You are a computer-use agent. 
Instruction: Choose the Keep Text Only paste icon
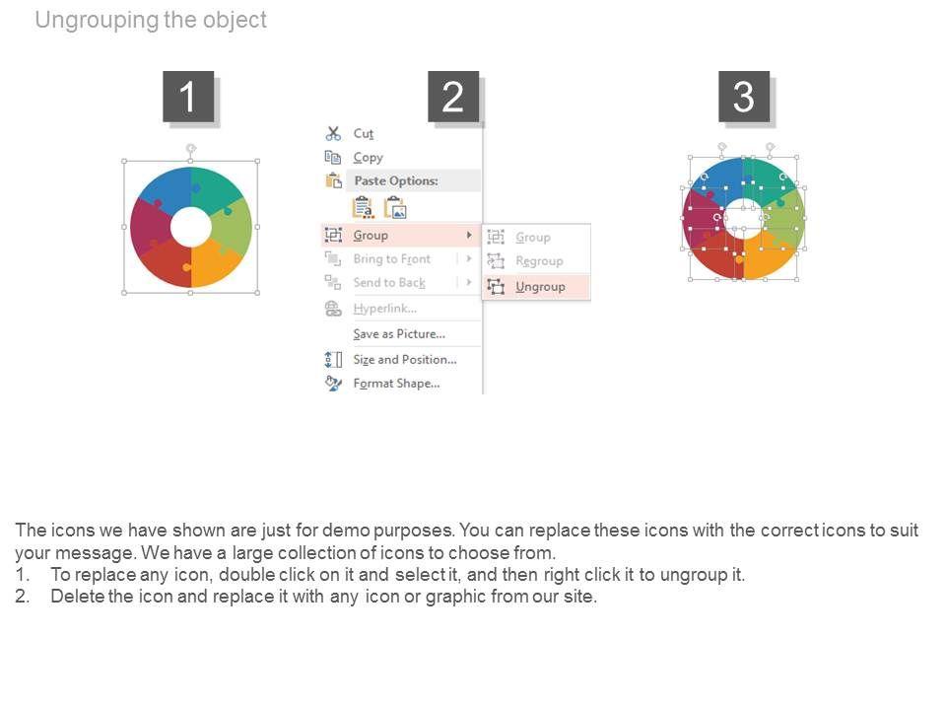tap(363, 208)
